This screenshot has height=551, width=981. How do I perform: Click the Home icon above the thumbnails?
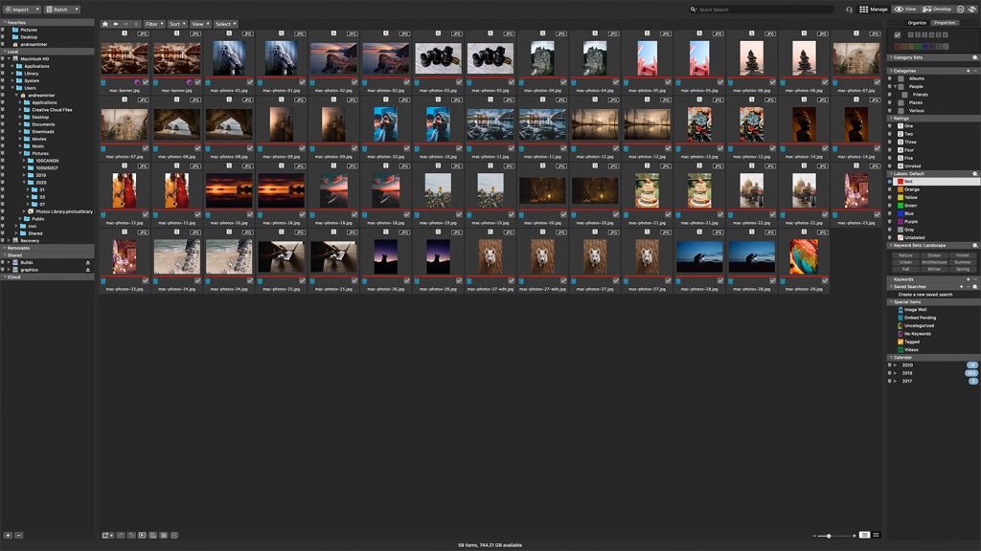104,24
